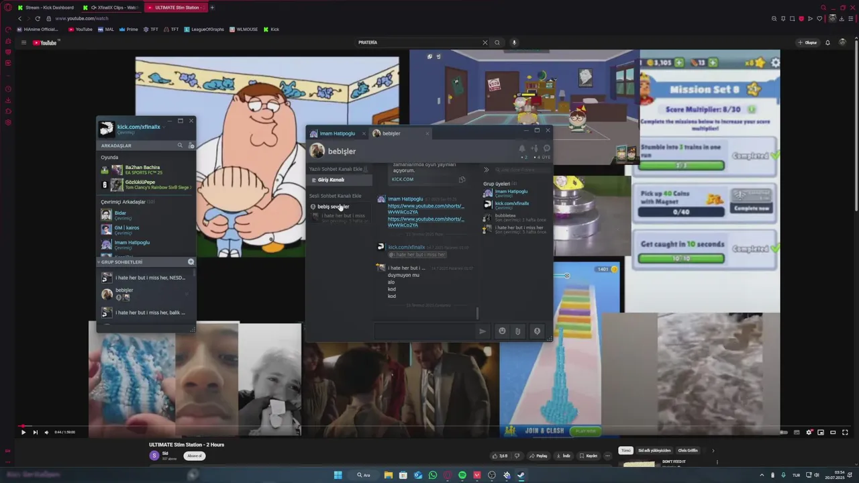The image size is (859, 483).
Task: Invite friends to bebişler group
Action: point(534,148)
